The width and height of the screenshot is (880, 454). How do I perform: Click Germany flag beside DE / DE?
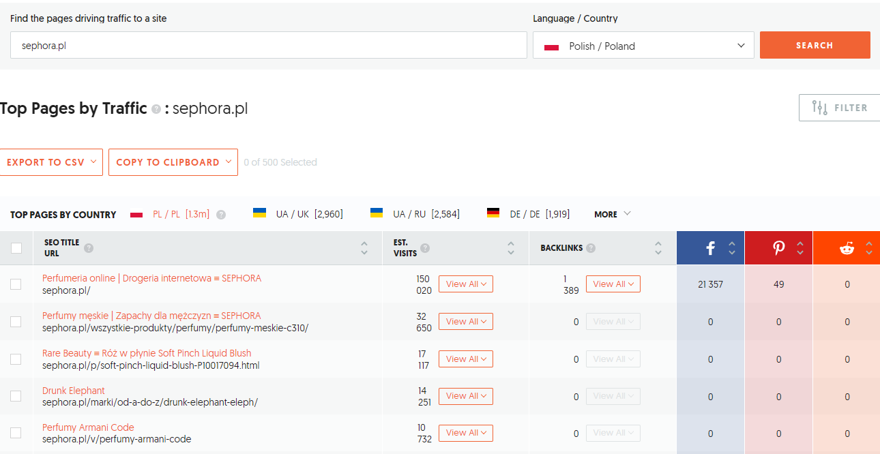[493, 213]
